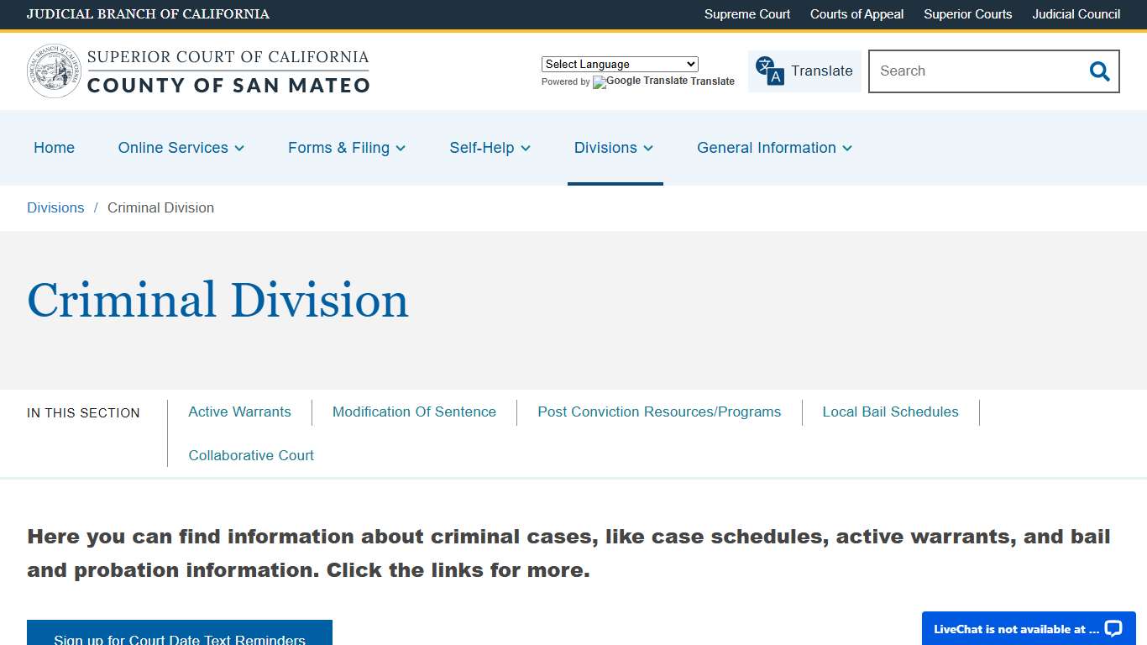Viewport: 1147px width, 645px height.
Task: Click Sign up for Court Date Text Reminders
Action: click(179, 638)
